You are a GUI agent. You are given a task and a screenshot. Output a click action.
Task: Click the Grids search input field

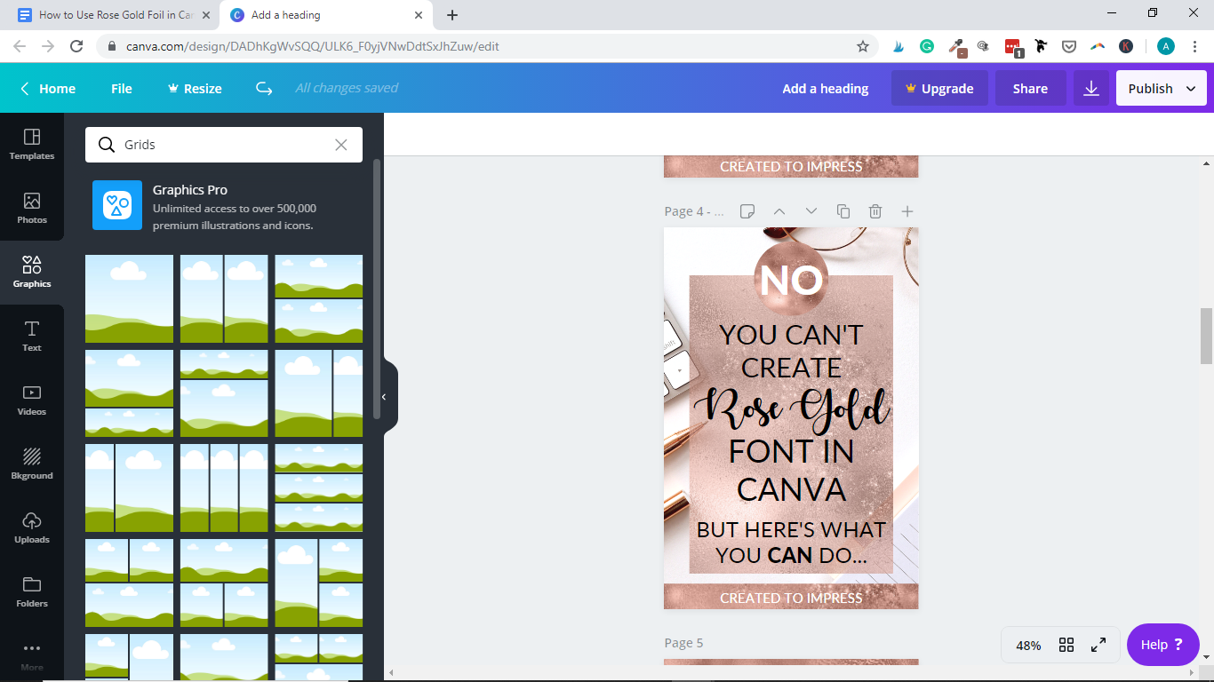(x=224, y=145)
